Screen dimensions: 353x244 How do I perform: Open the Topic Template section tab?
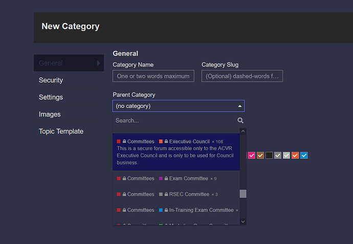[x=69, y=131]
